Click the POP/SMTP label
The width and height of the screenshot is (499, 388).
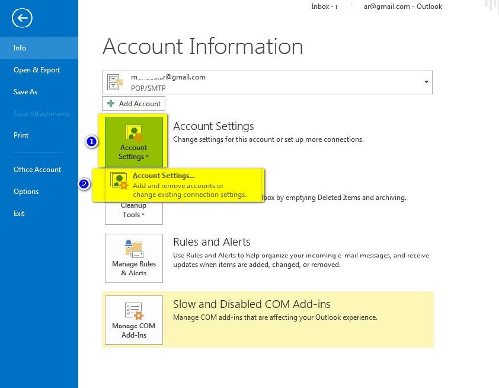click(x=148, y=88)
